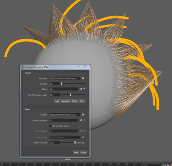
Task: Click the Generate points button
Action: (65, 101)
